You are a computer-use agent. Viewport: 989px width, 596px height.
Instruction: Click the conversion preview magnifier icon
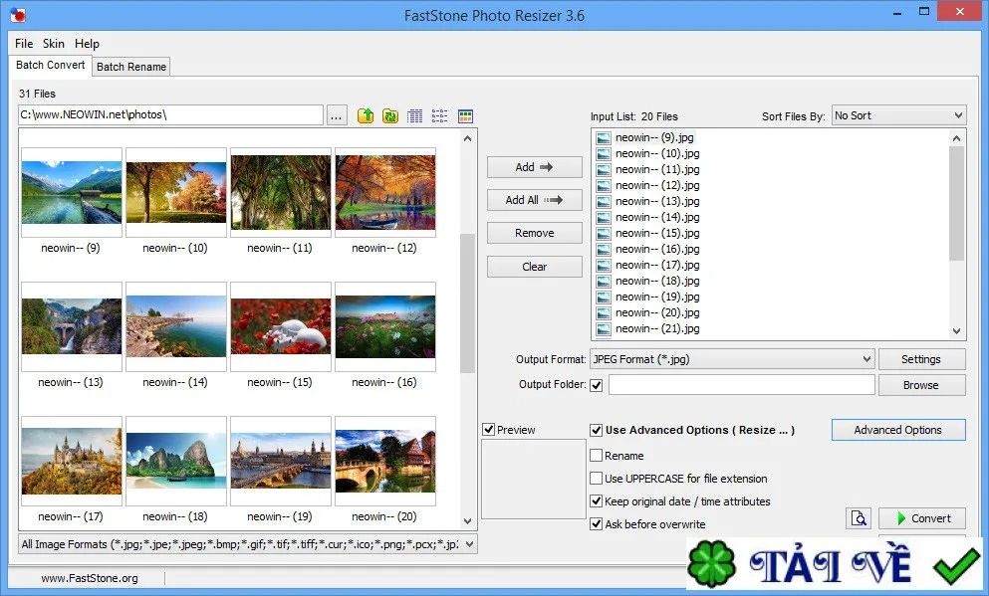[859, 518]
